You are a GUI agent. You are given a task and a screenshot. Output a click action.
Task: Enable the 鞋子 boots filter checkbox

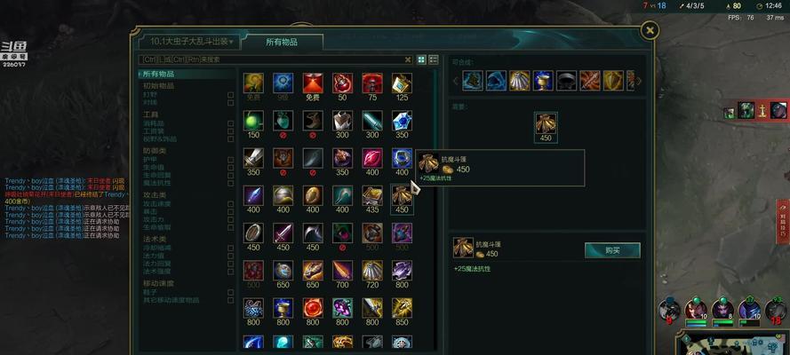pos(230,292)
